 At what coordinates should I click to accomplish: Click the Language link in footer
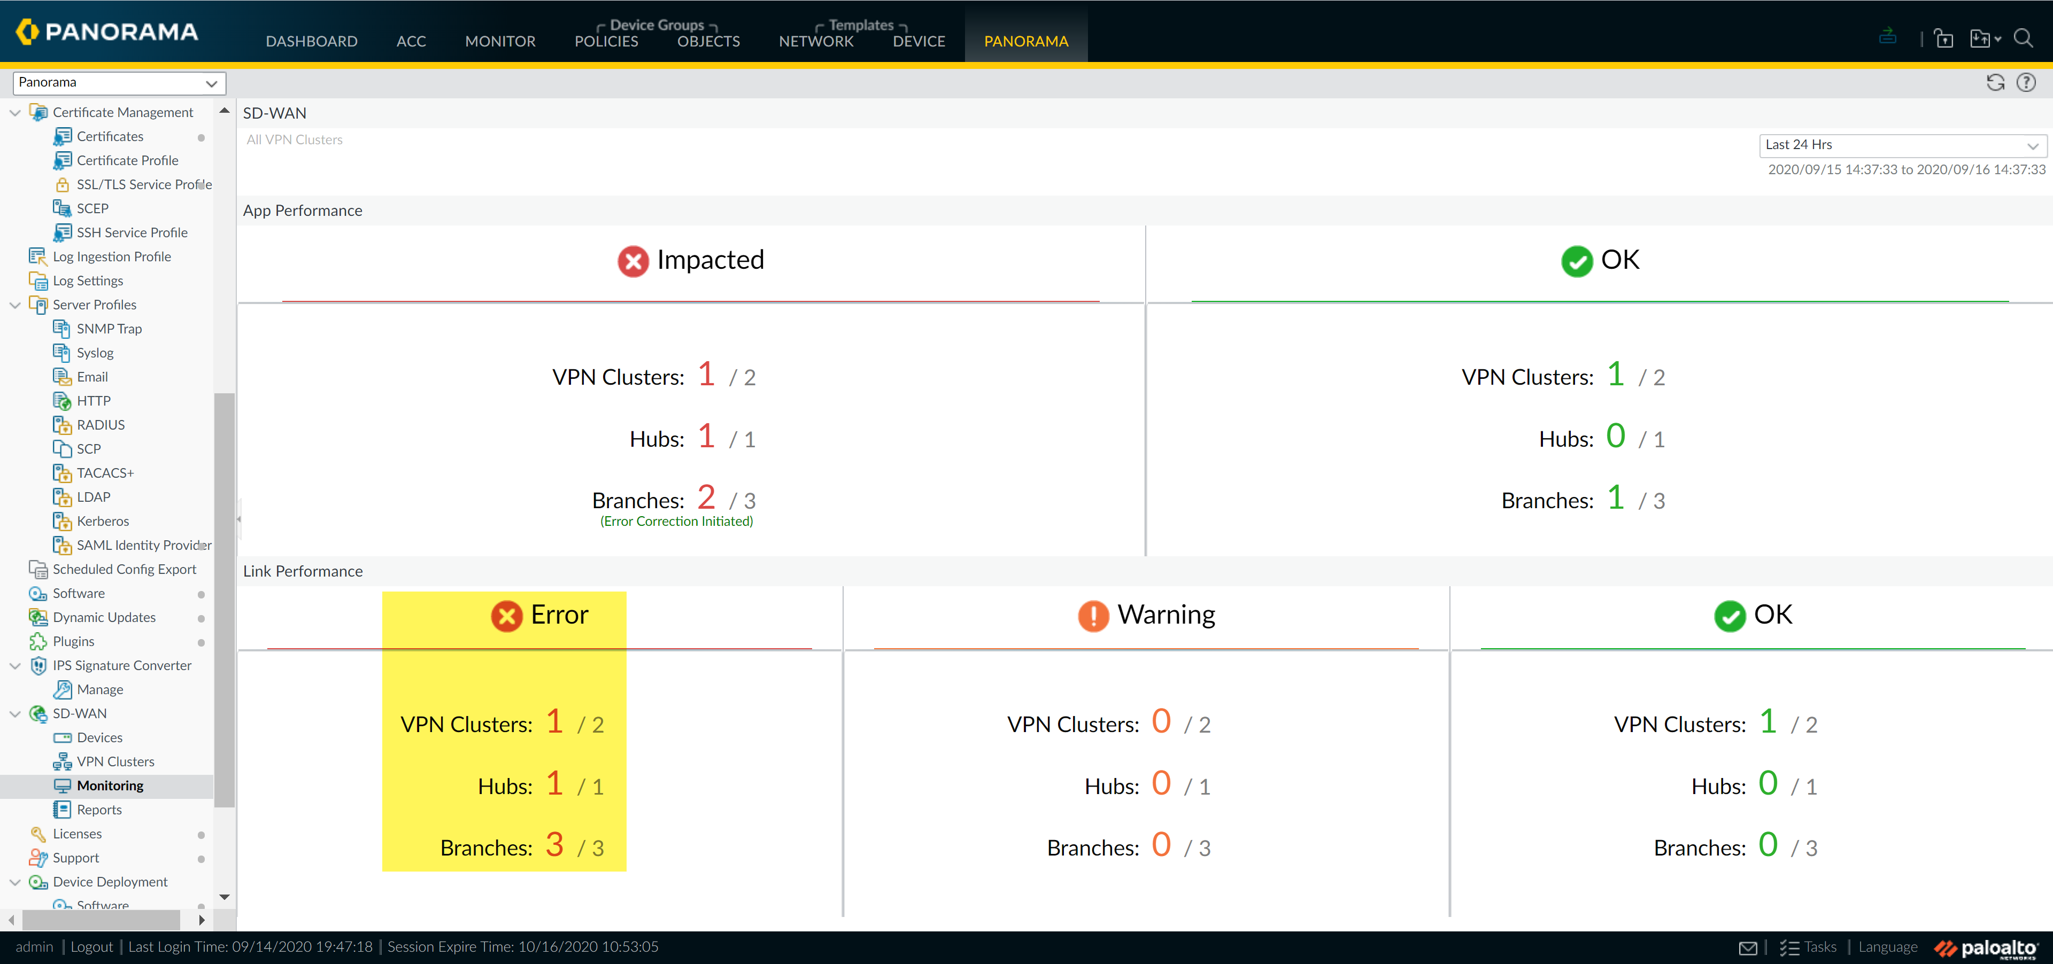(x=1887, y=946)
